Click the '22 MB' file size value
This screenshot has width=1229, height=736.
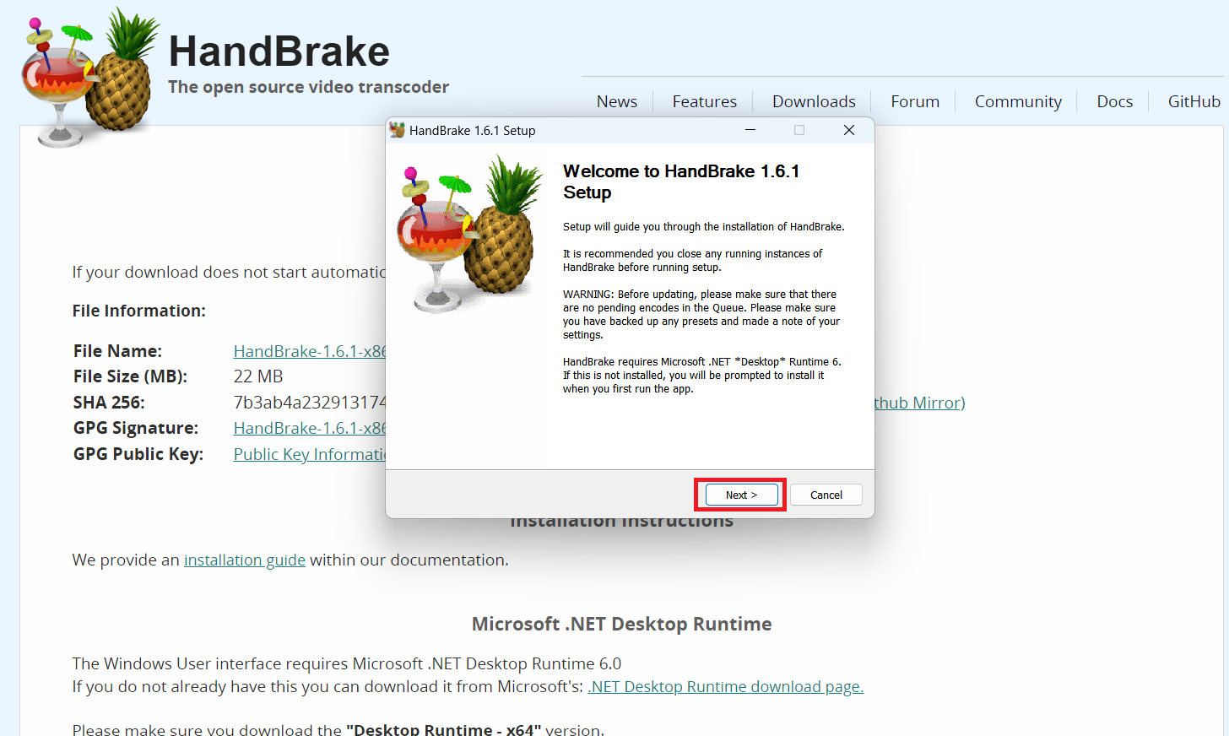click(x=258, y=376)
